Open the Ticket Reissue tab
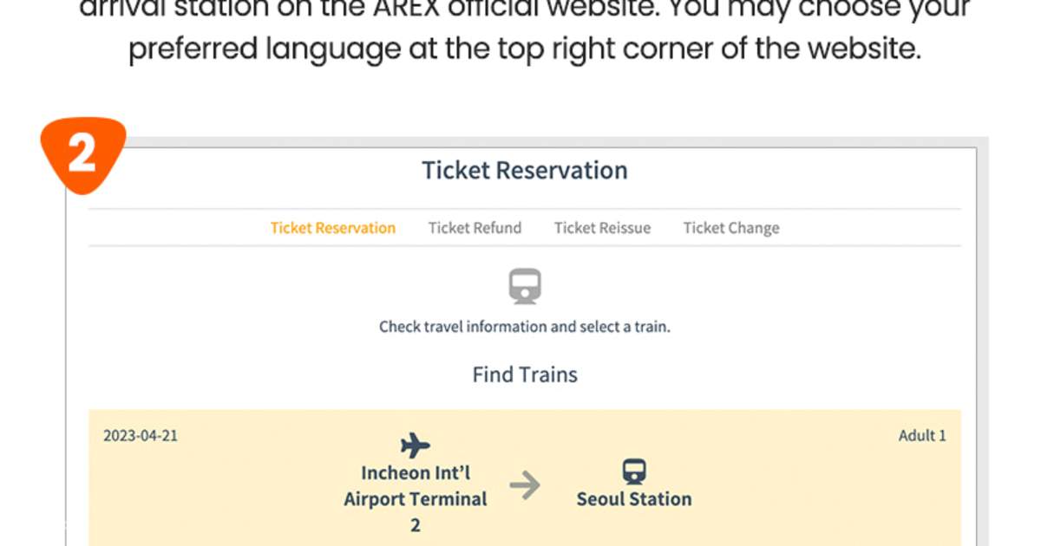 [603, 227]
